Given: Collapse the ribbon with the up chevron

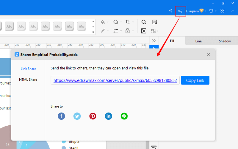Looking at the screenshot, I should [x=233, y=11].
